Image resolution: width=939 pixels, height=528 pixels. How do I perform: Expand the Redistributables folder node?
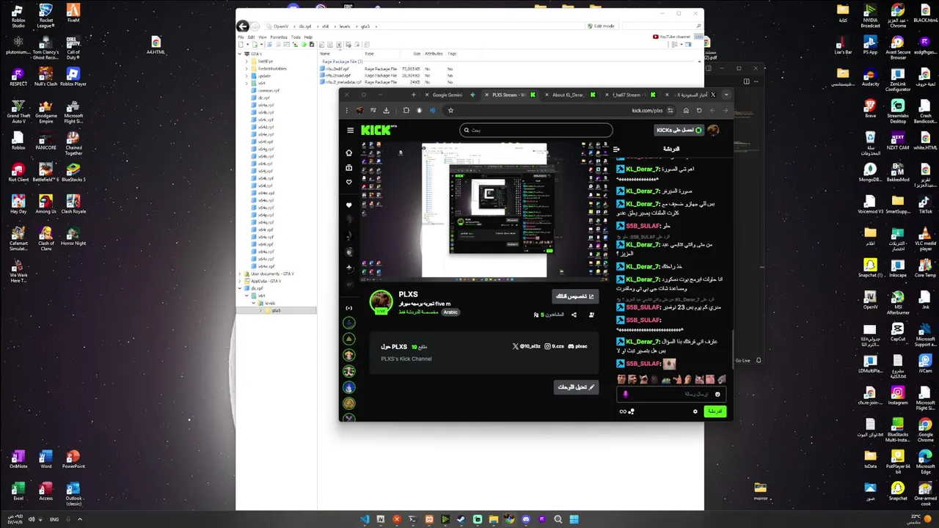246,68
